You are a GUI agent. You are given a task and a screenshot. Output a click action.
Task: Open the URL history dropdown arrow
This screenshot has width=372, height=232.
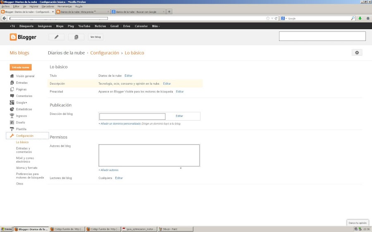point(272,18)
